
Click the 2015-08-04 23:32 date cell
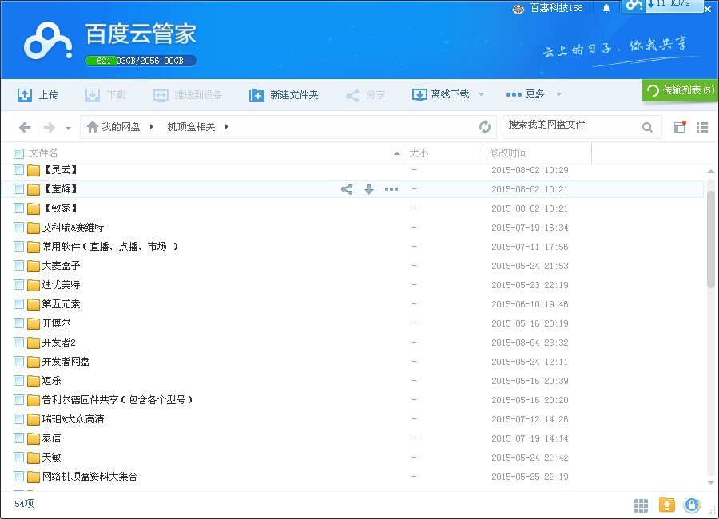point(530,343)
